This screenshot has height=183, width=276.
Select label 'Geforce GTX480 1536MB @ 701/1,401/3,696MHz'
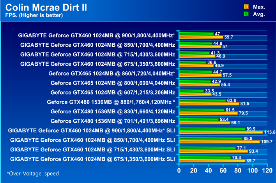click(x=113, y=121)
